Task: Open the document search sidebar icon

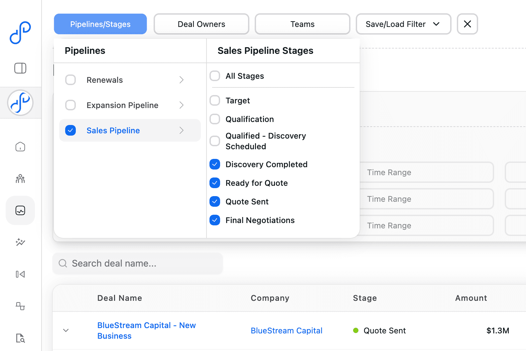Action: (x=20, y=338)
